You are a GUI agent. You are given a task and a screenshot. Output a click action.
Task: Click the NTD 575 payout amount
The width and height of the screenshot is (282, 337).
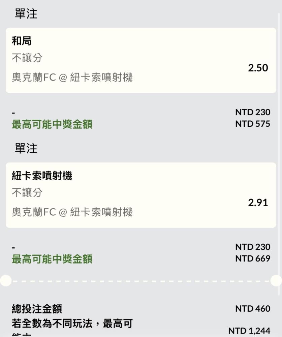tap(253, 124)
